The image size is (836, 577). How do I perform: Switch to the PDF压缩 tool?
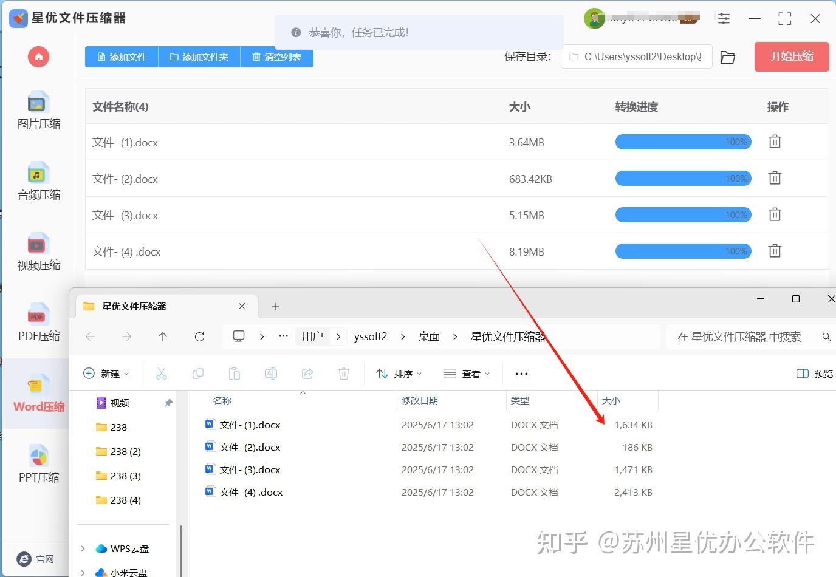pos(38,323)
